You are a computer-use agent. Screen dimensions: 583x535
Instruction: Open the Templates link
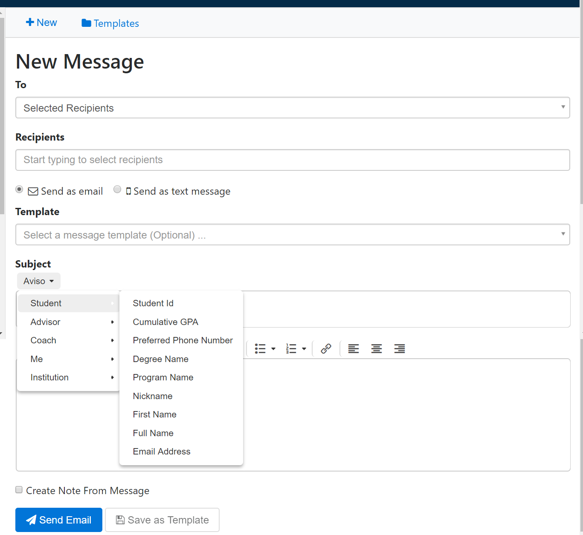click(x=110, y=23)
